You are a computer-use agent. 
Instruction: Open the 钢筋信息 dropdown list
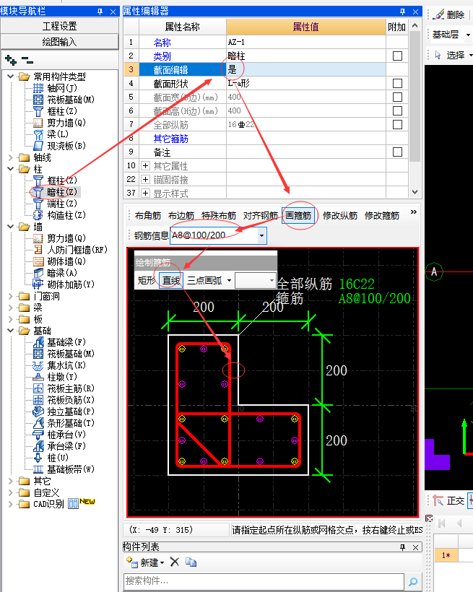pyautogui.click(x=262, y=235)
